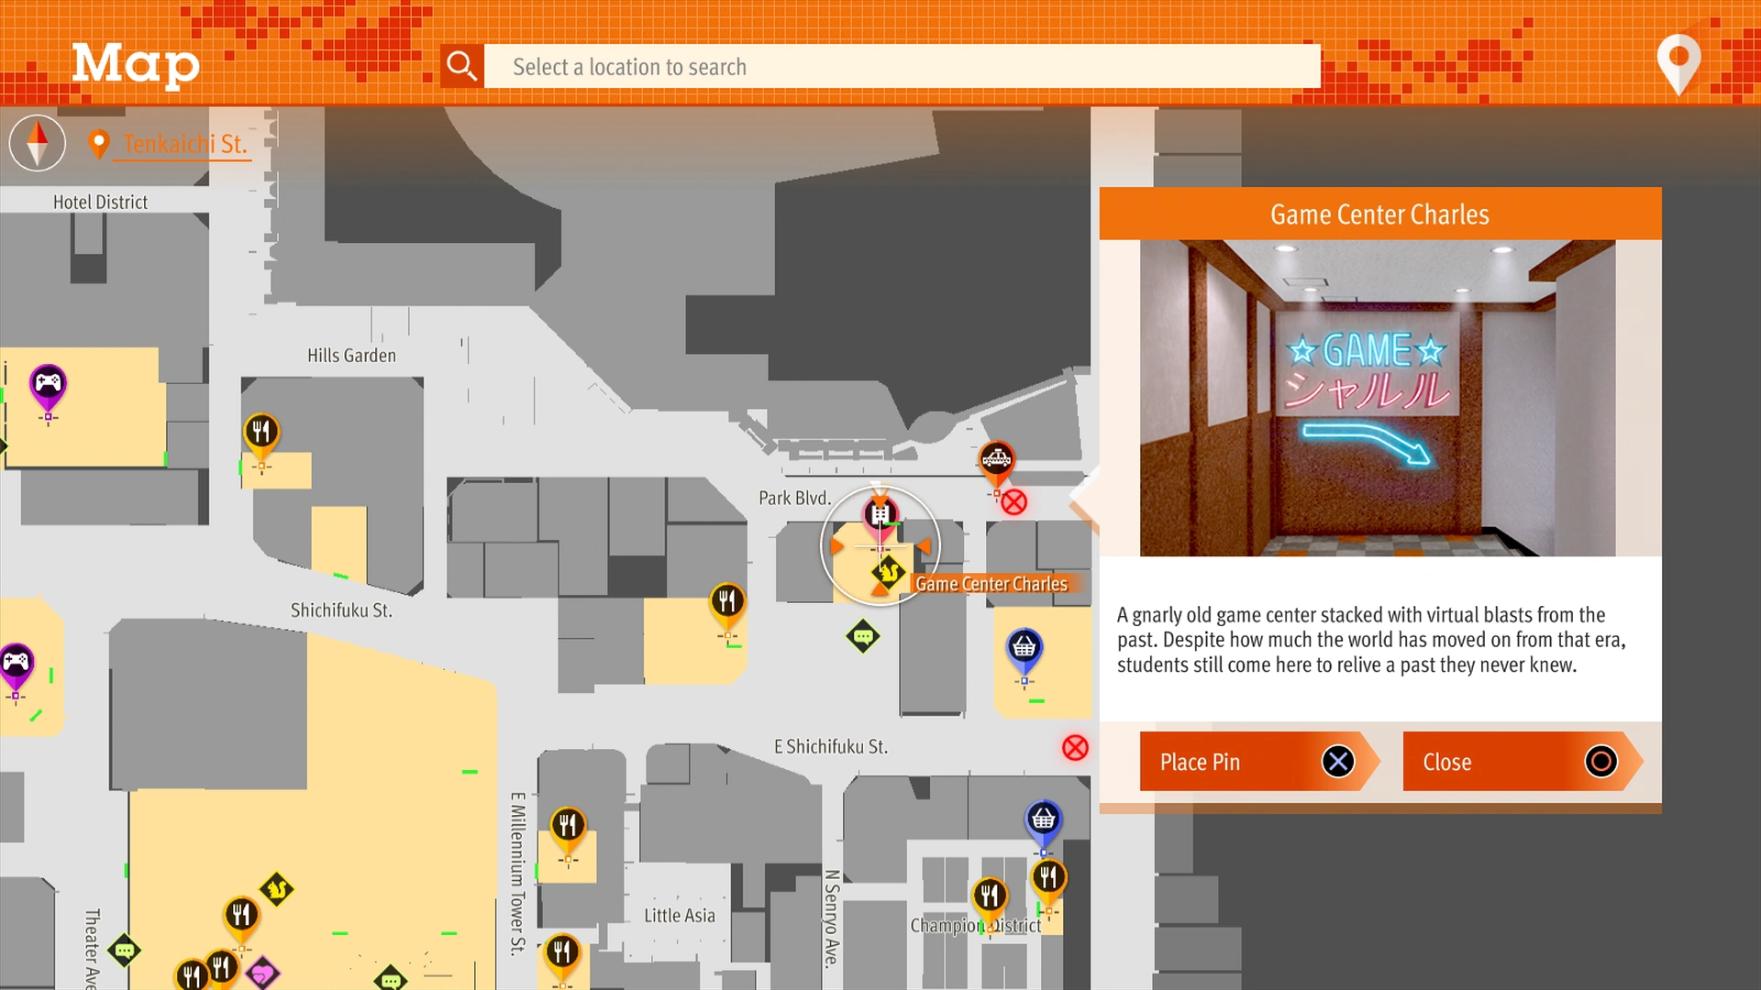Click the yellow squirrel marker near Theater Ave
This screenshot has height=990, width=1761.
pos(277,888)
